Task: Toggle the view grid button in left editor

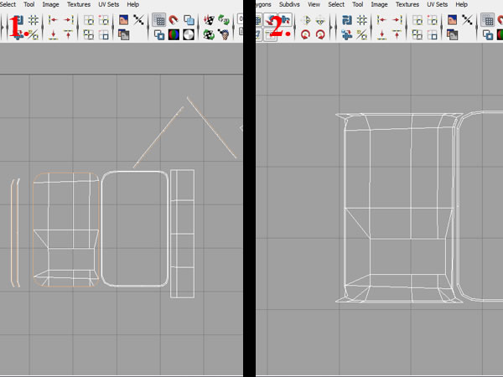Action: click(x=158, y=20)
